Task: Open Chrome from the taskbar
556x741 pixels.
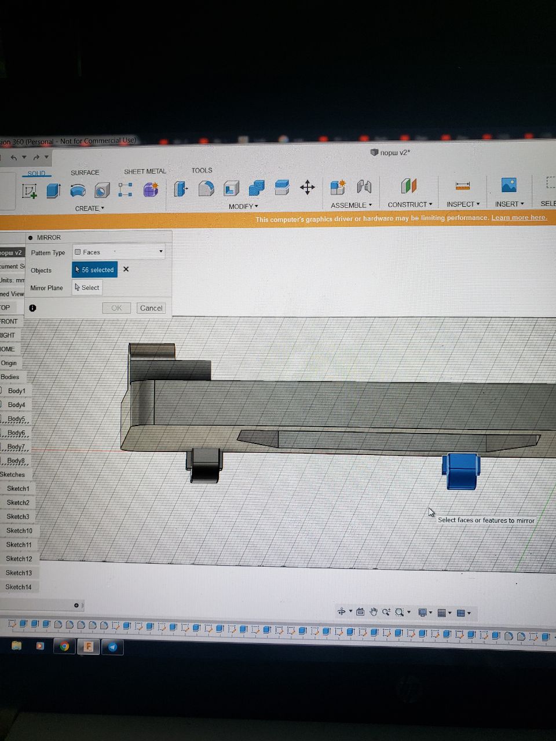Action: tap(64, 646)
